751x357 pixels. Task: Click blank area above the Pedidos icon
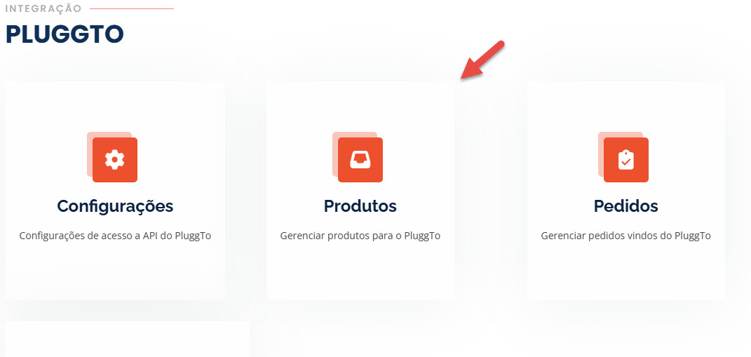pos(625,105)
